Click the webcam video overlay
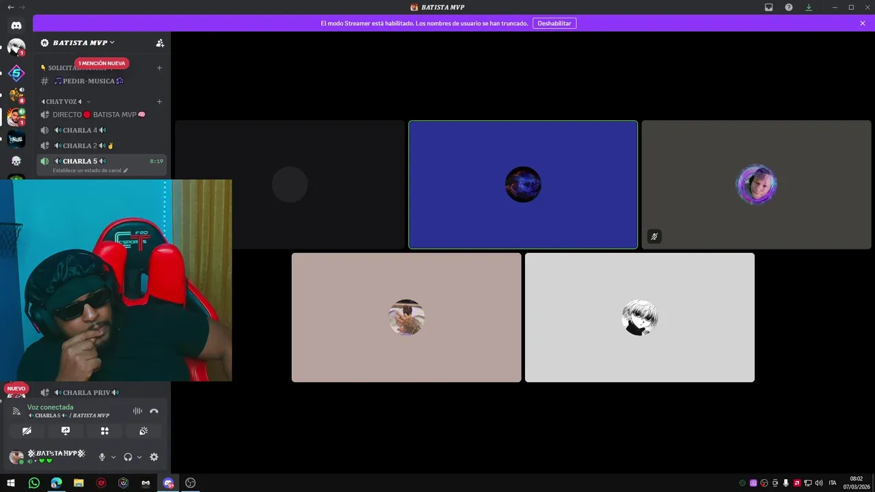This screenshot has width=875, height=492. tap(116, 280)
